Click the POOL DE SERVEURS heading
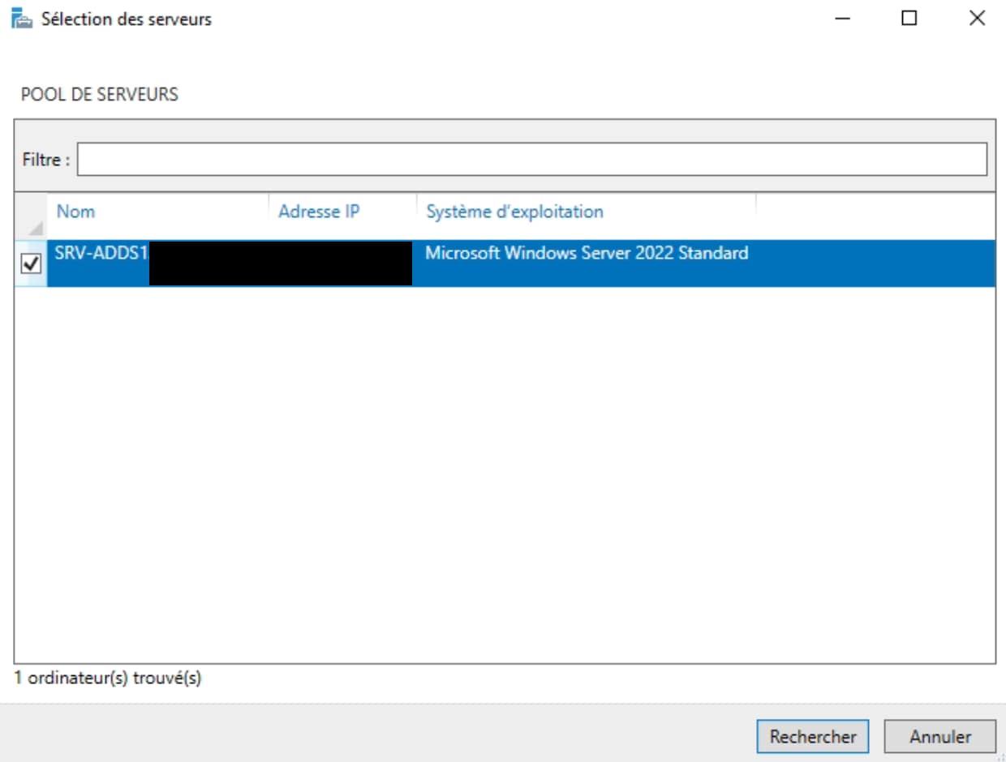This screenshot has height=762, width=1006. (x=99, y=95)
